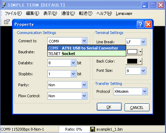
Task: Pick the Back Color black swatch
Action: [x=132, y=61]
